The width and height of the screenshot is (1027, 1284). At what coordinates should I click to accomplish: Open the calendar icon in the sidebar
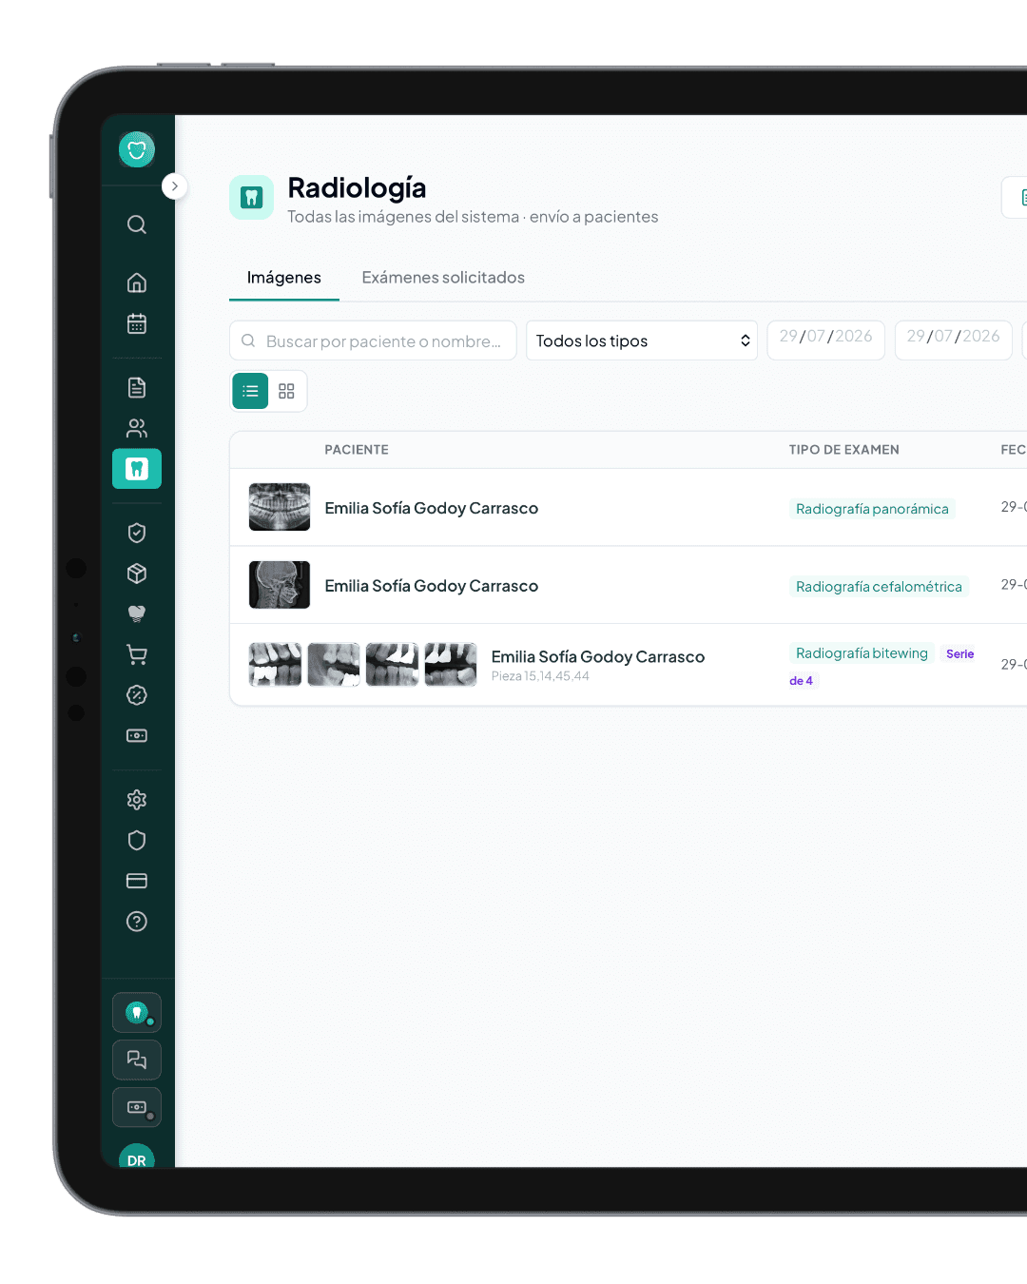137,323
